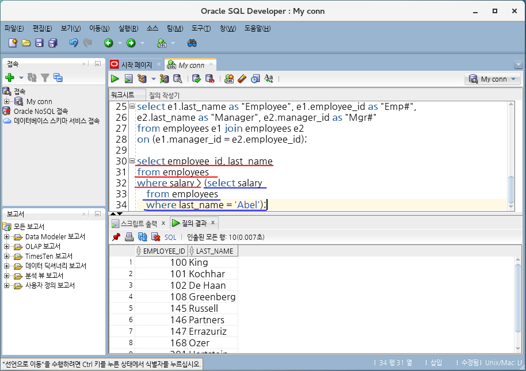Viewport: 526px width, 371px height.
Task: Pin the query result with red pin icon
Action: [116, 237]
